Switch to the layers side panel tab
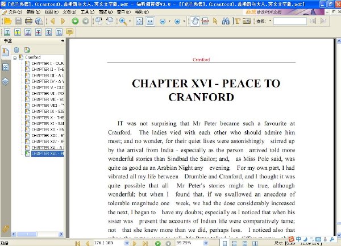 pyautogui.click(x=6, y=82)
